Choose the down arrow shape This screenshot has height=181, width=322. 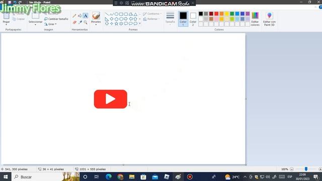click(x=107, y=24)
